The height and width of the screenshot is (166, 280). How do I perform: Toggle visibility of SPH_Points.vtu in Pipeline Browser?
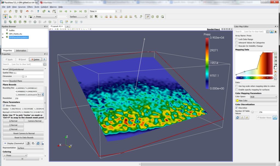2,34
